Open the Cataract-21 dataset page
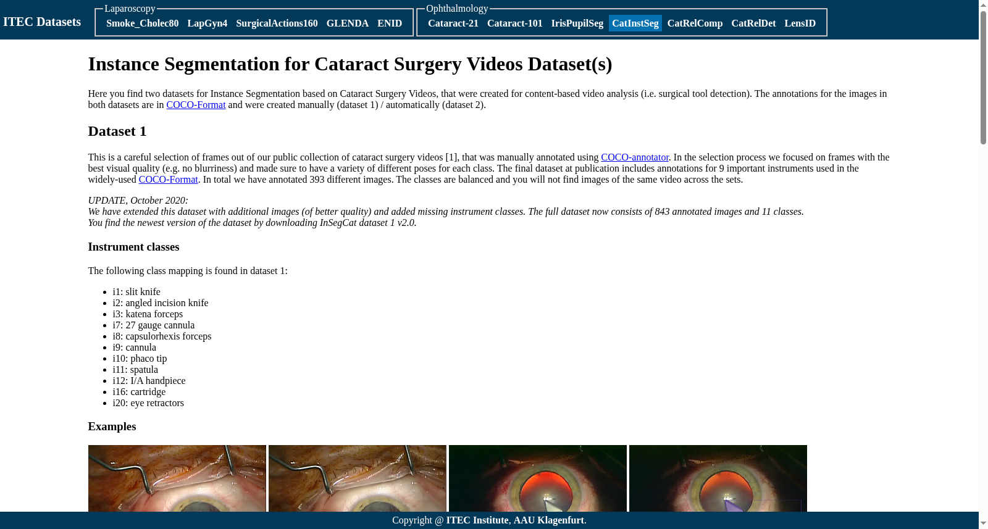The width and height of the screenshot is (988, 529). pyautogui.click(x=453, y=23)
